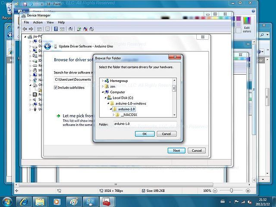This screenshot has width=276, height=207.
Task: Collapse the jiu-PC root node in Device Manager
Action: 25,37
